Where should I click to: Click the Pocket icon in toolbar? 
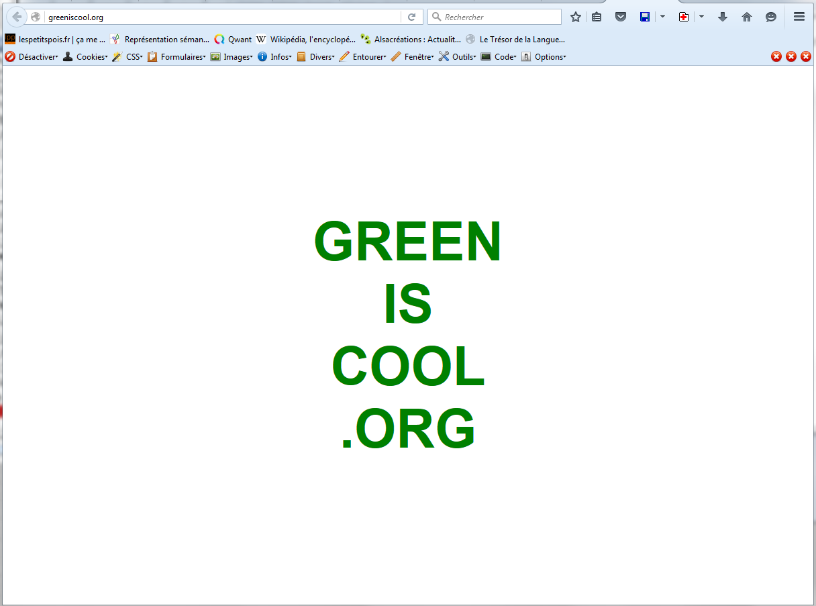click(x=621, y=17)
